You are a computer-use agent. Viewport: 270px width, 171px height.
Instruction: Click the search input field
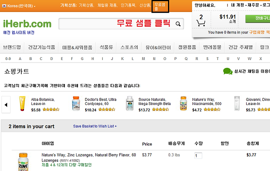tap(121, 24)
